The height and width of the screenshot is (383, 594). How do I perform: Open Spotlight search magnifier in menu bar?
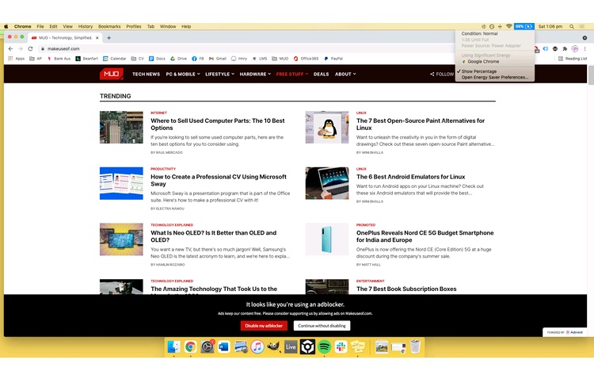point(572,26)
